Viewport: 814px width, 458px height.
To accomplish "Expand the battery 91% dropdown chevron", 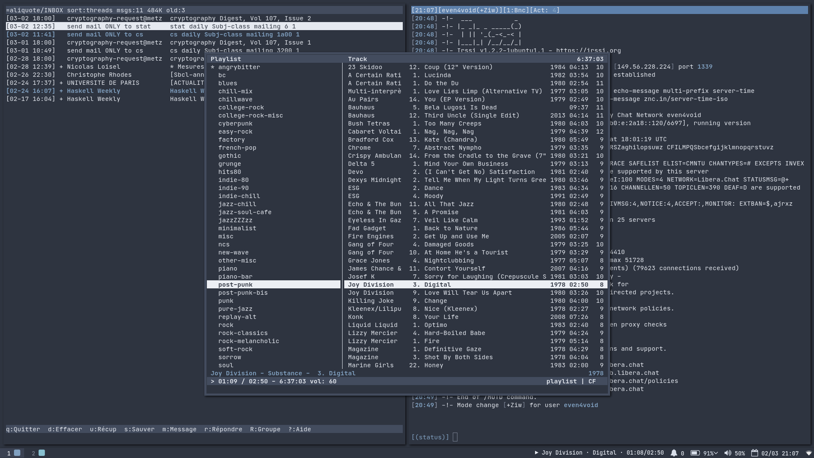I will pyautogui.click(x=716, y=453).
